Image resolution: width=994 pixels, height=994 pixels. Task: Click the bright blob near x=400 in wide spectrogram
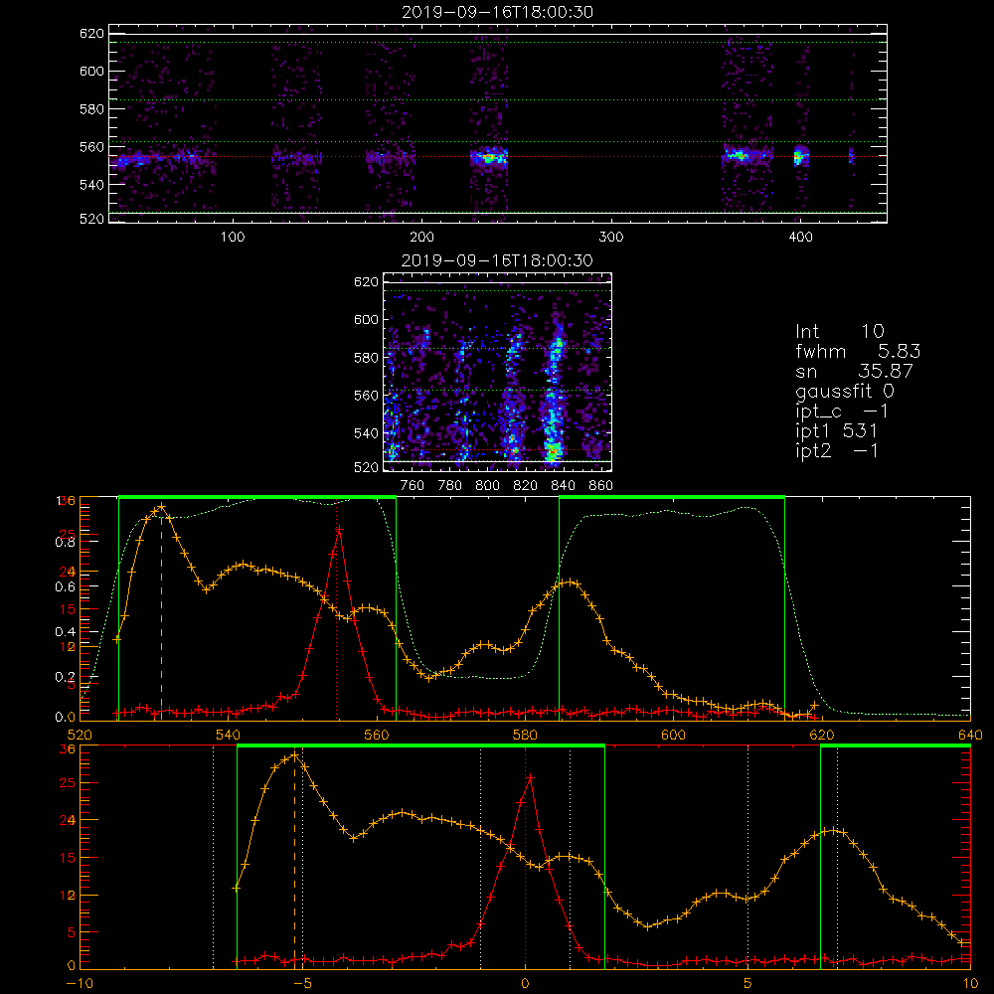(x=801, y=155)
